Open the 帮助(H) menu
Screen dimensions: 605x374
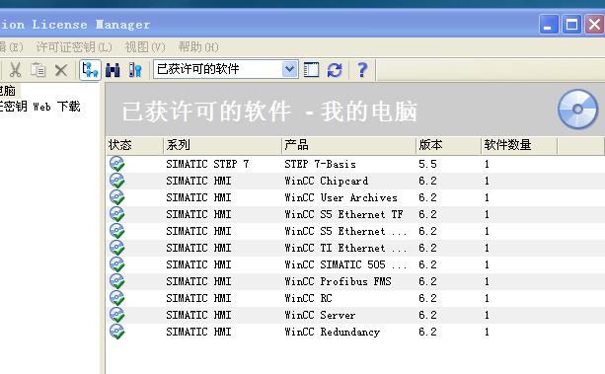(x=198, y=47)
